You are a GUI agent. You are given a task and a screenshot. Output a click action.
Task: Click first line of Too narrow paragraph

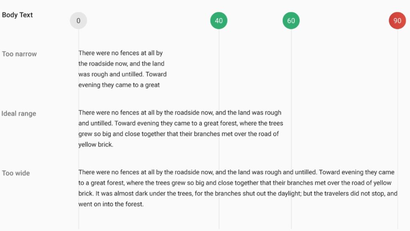tap(121, 53)
